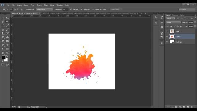Switch to the Paths tab
This screenshot has width=197, height=111.
click(x=182, y=15)
